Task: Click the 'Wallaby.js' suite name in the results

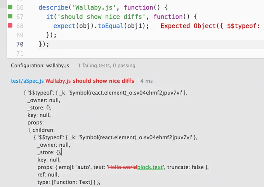Action: [x=58, y=81]
